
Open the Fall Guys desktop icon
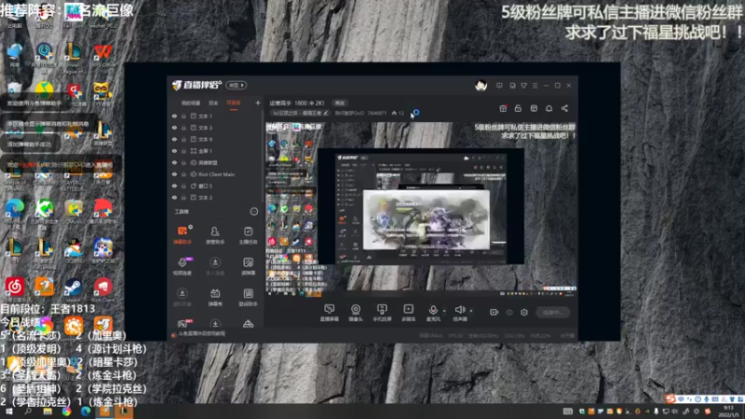74,14
